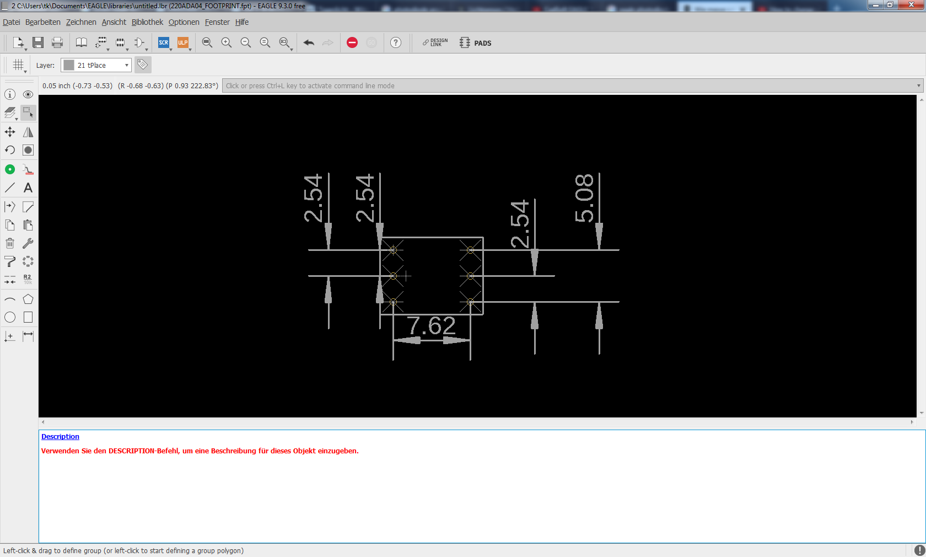This screenshot has width=926, height=557.
Task: Select the Mirror tool
Action: pos(28,132)
